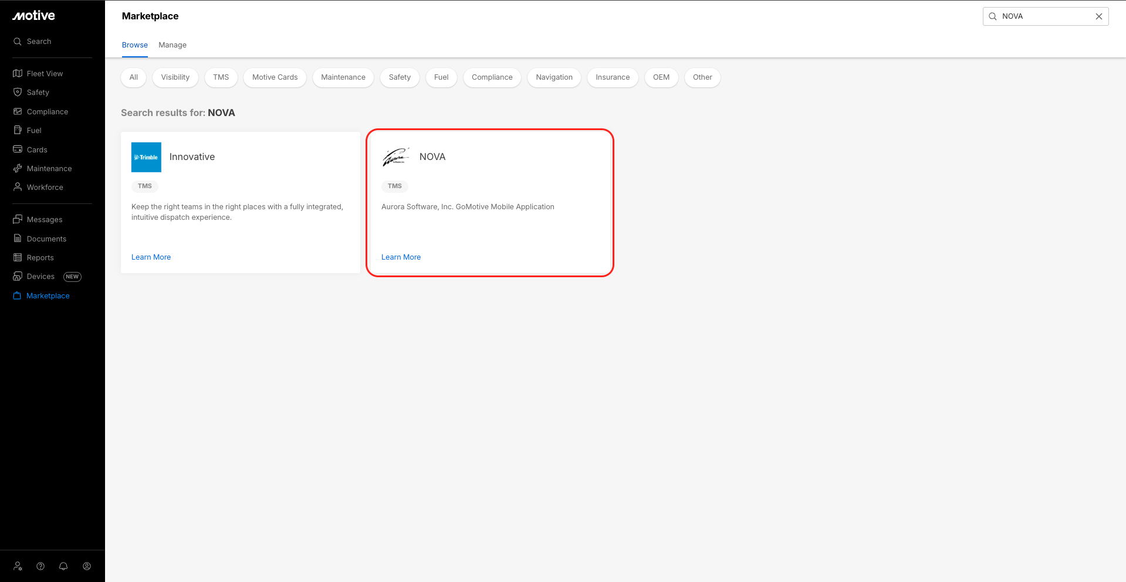Filter by Motive Cards category
The width and height of the screenshot is (1126, 582).
click(x=275, y=77)
